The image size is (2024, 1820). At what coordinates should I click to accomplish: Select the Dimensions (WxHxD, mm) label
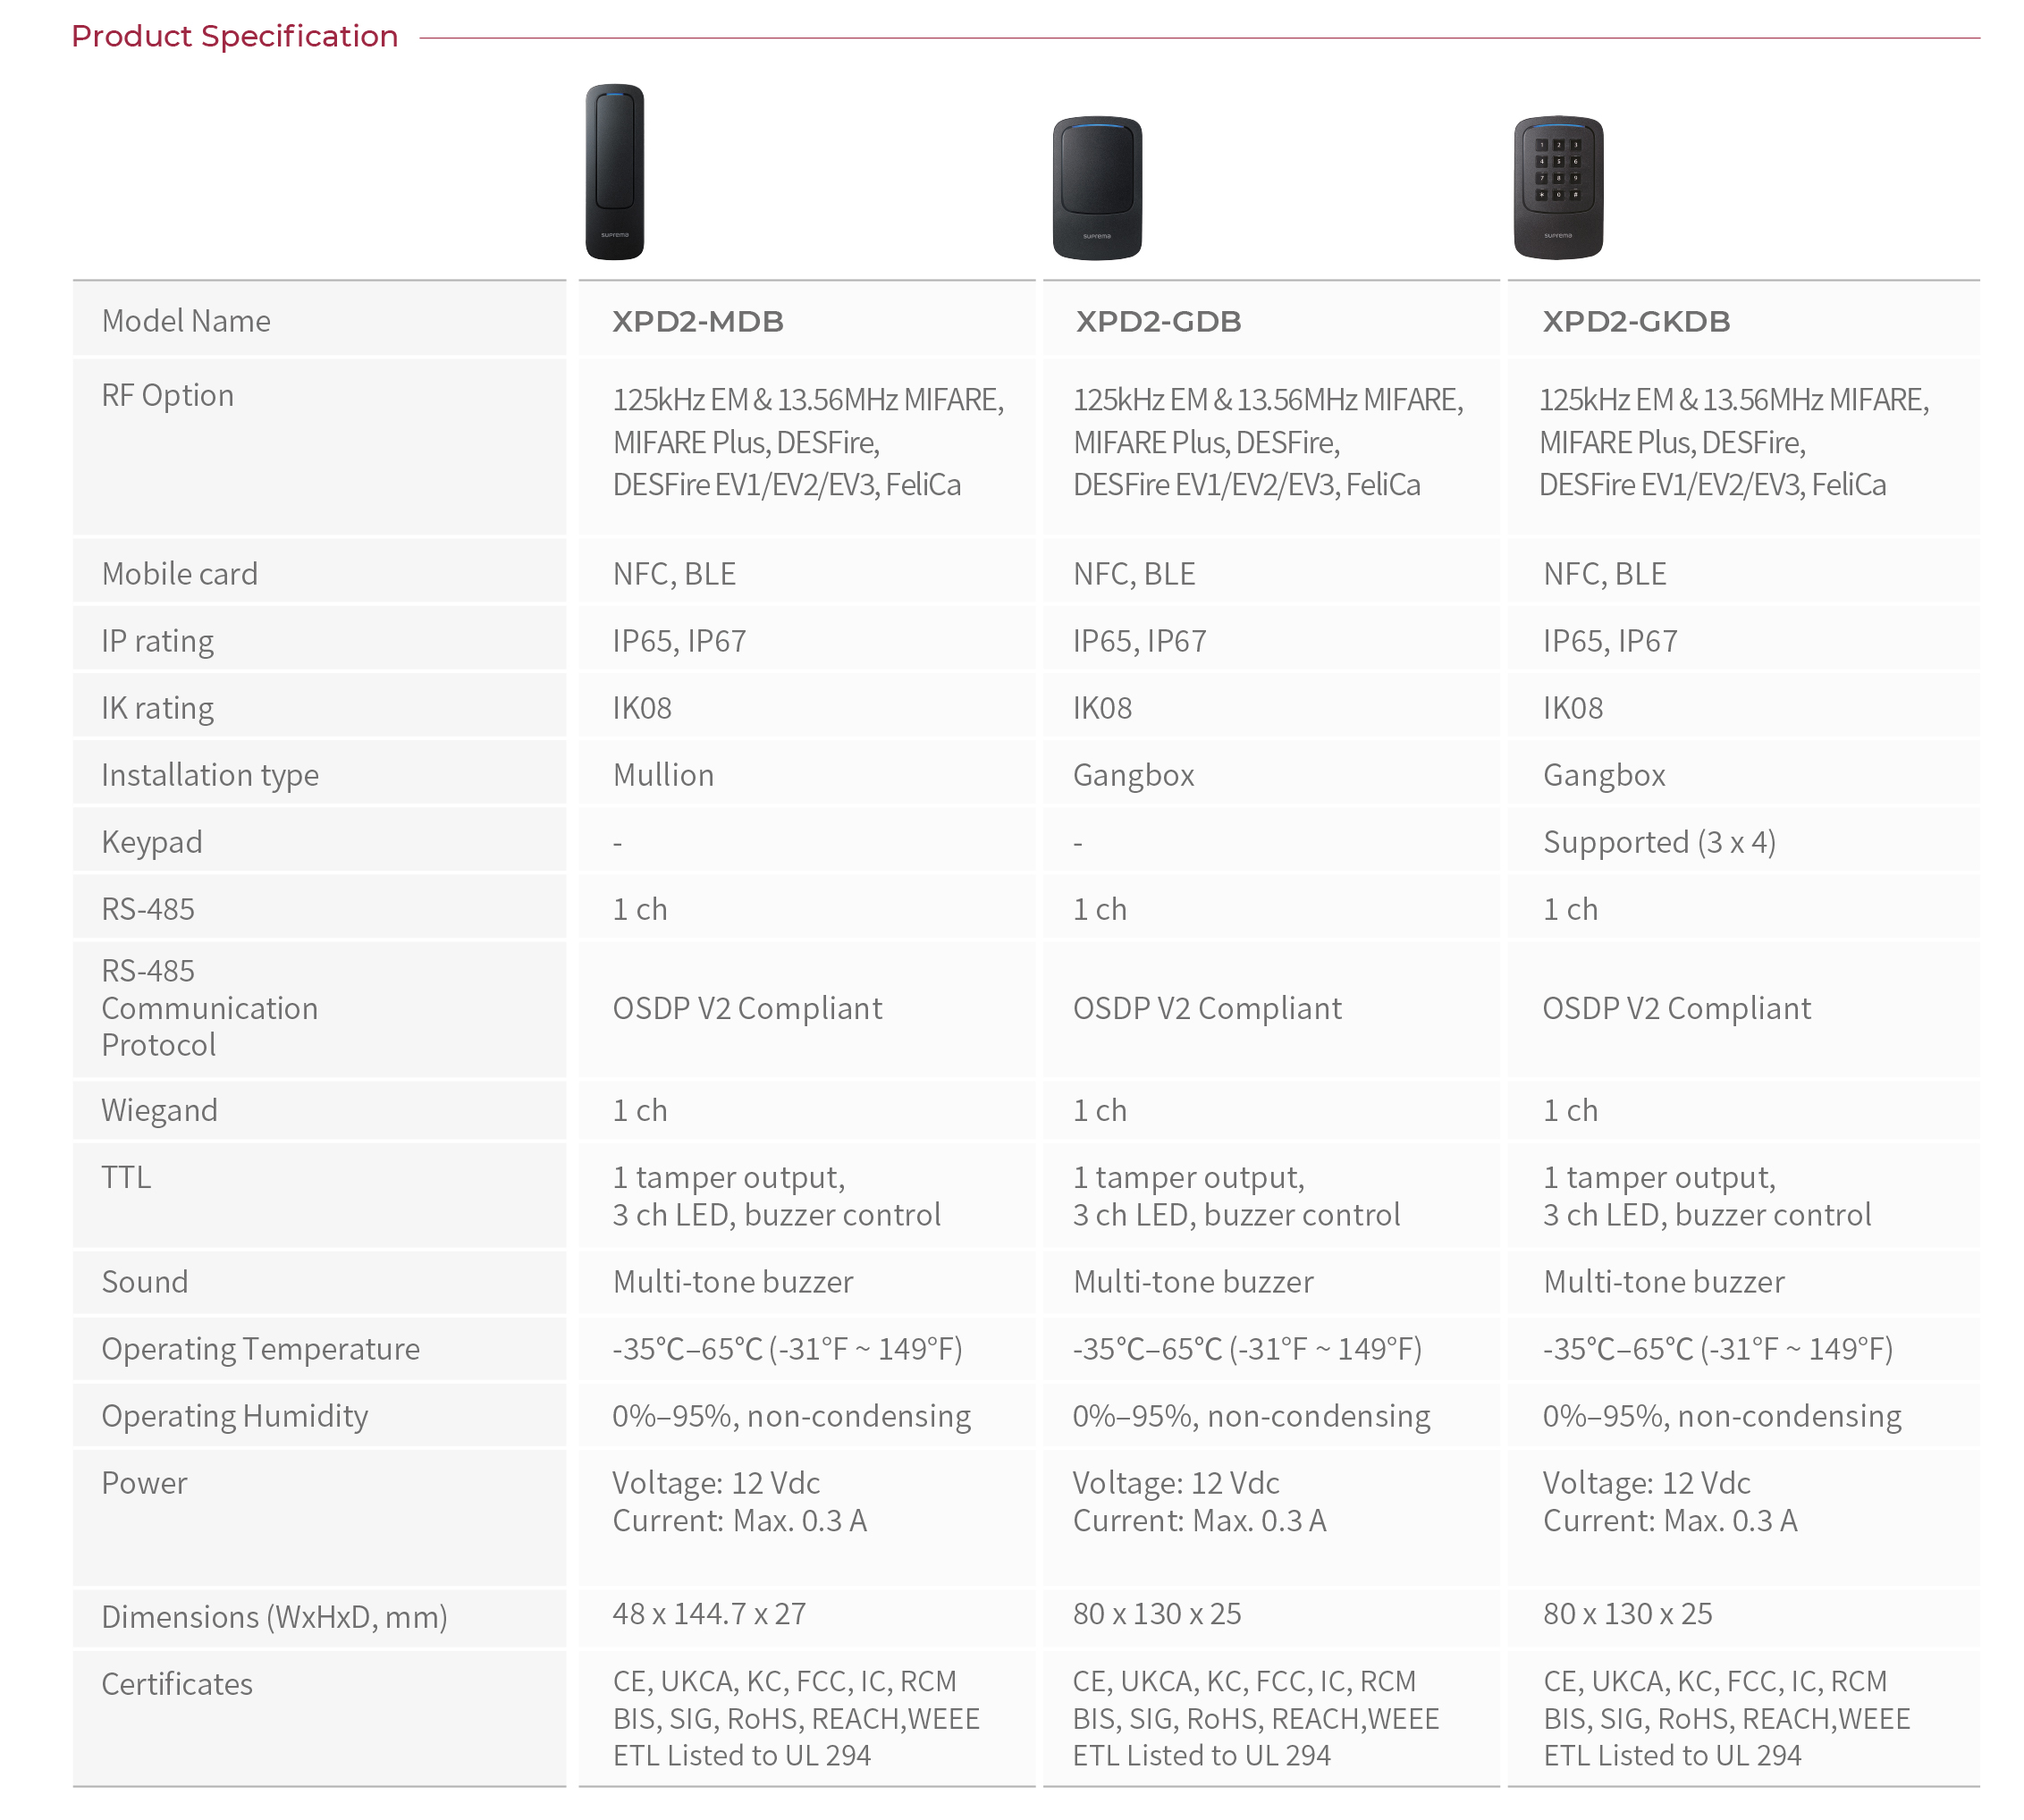274,1617
